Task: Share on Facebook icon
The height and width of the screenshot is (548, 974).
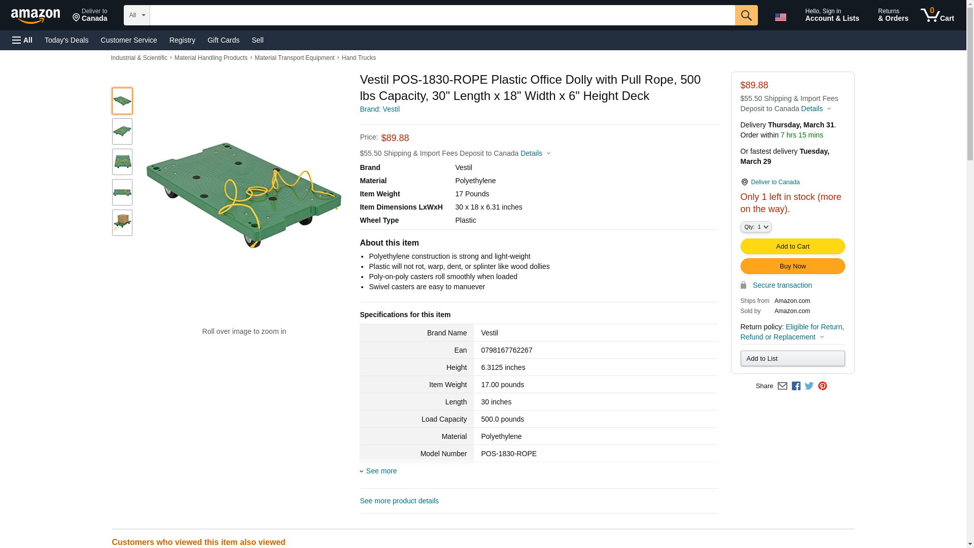Action: [x=796, y=386]
